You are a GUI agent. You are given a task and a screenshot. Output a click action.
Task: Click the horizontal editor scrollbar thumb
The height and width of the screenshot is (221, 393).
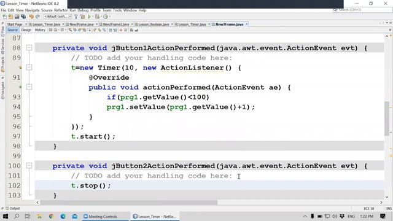pos(129,202)
